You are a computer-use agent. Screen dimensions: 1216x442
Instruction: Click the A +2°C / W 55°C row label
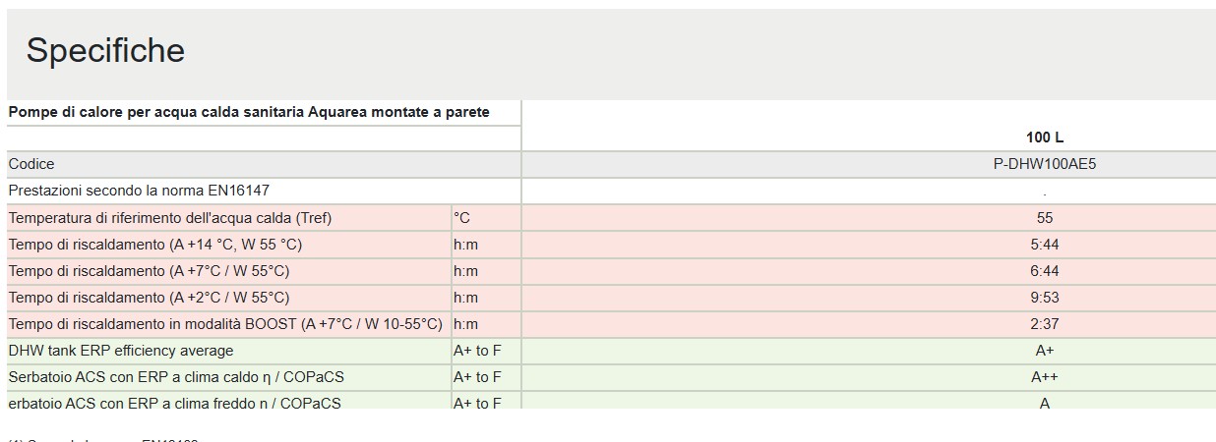click(149, 298)
